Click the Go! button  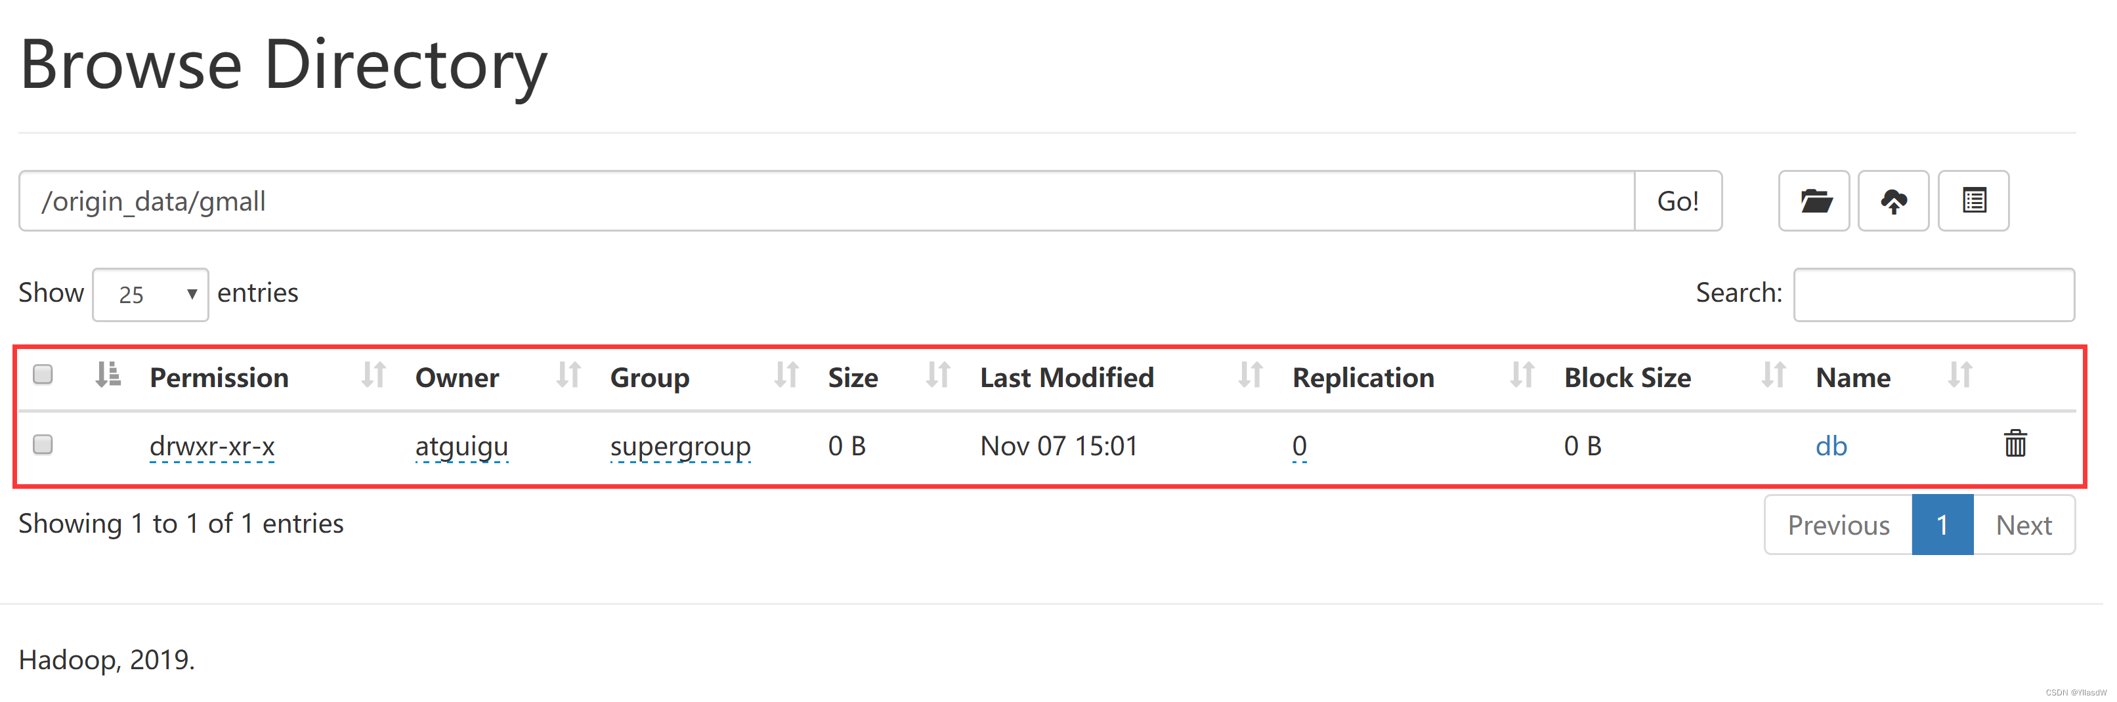click(x=1677, y=201)
